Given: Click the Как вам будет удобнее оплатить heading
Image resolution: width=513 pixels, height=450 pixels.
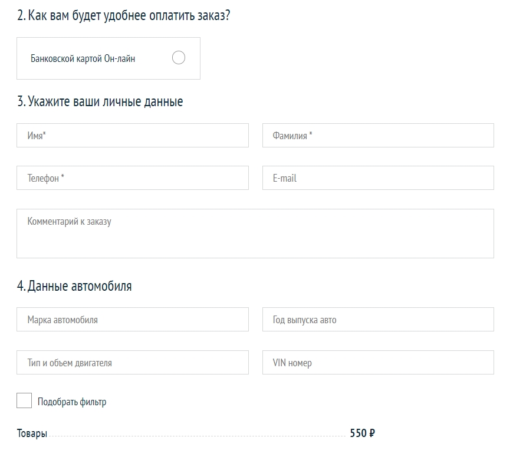Looking at the screenshot, I should click(123, 15).
